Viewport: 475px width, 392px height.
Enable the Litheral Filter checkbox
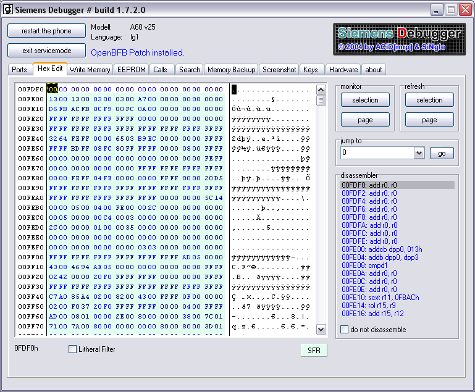click(72, 349)
